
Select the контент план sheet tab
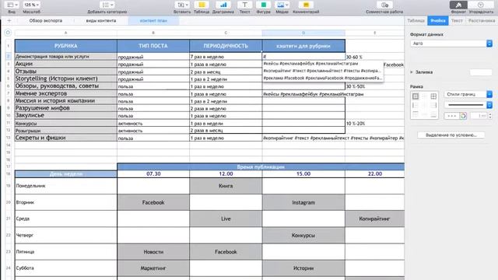click(153, 21)
